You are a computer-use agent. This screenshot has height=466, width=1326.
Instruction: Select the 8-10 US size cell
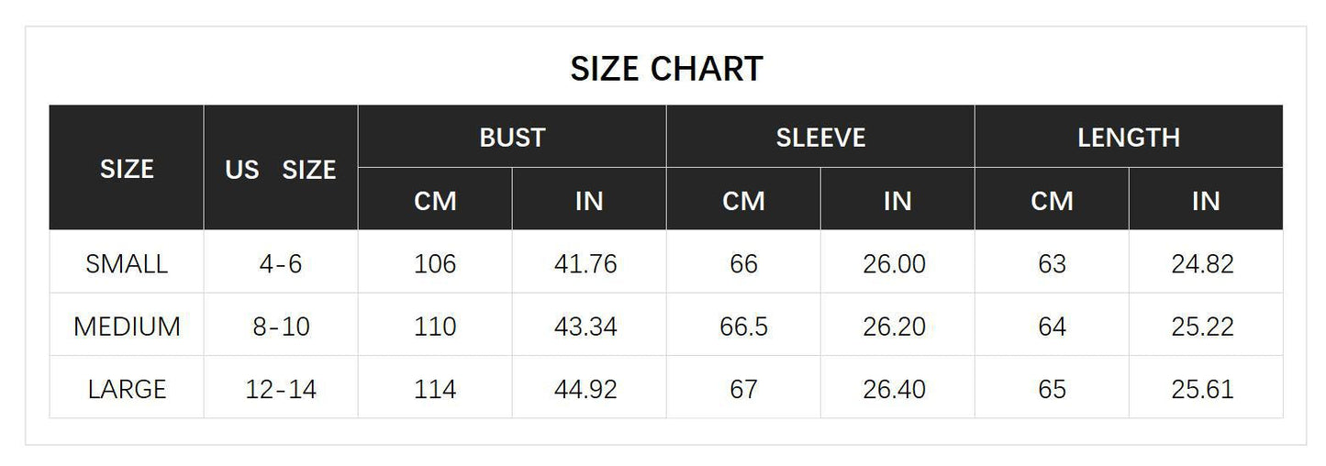[x=281, y=327]
